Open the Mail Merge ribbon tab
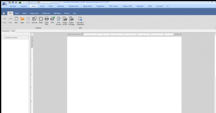216x113 pixels. coord(57,13)
